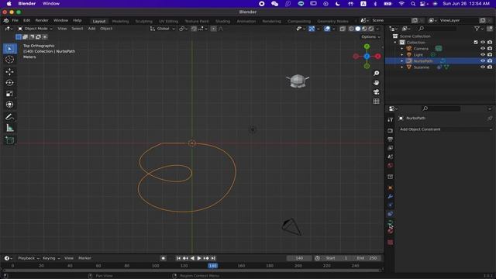Switch to Modeling workspace tab
The width and height of the screenshot is (496, 279).
[121, 21]
